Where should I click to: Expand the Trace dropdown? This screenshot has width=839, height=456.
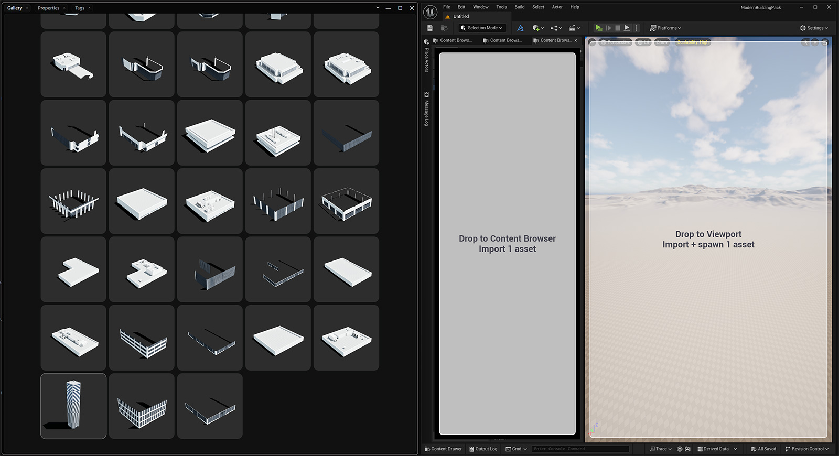(661, 449)
